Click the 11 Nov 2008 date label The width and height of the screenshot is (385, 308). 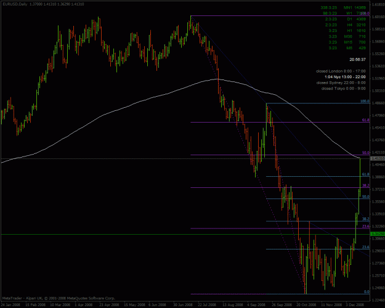tap(331, 305)
